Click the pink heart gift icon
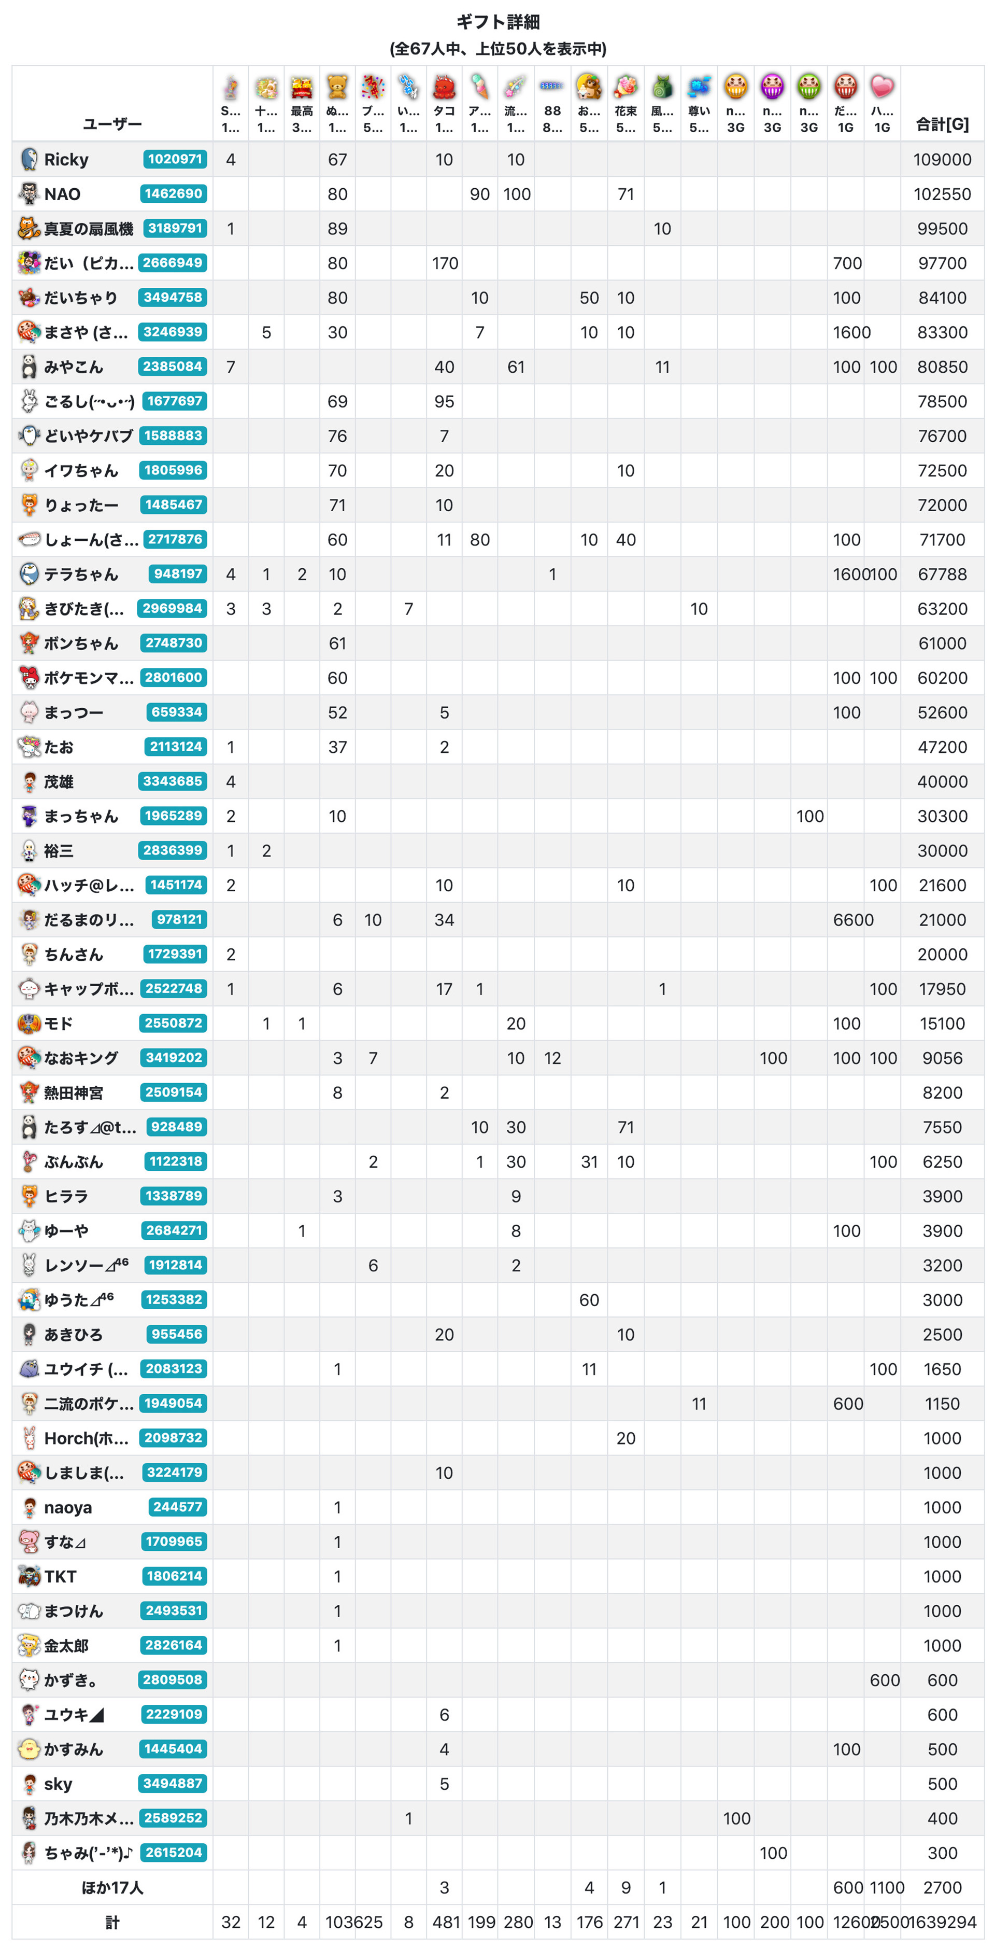Viewport: 995px width, 1948px height. pos(882,87)
